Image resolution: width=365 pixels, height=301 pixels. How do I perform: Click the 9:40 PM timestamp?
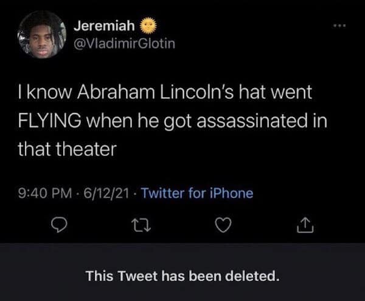[x=43, y=194]
